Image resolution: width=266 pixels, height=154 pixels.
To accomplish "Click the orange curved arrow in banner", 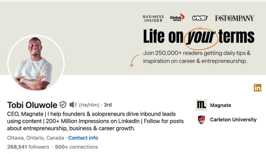I will (135, 60).
